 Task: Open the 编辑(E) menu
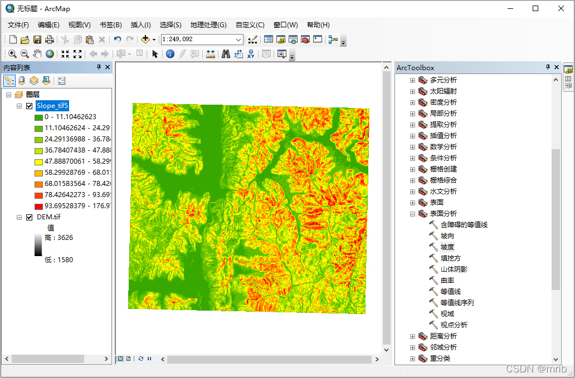(48, 25)
